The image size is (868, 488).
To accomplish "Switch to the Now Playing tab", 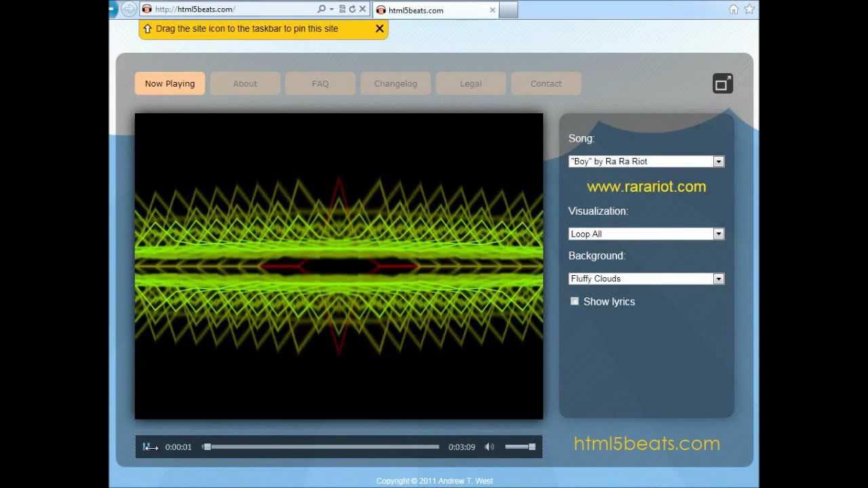I will point(170,83).
